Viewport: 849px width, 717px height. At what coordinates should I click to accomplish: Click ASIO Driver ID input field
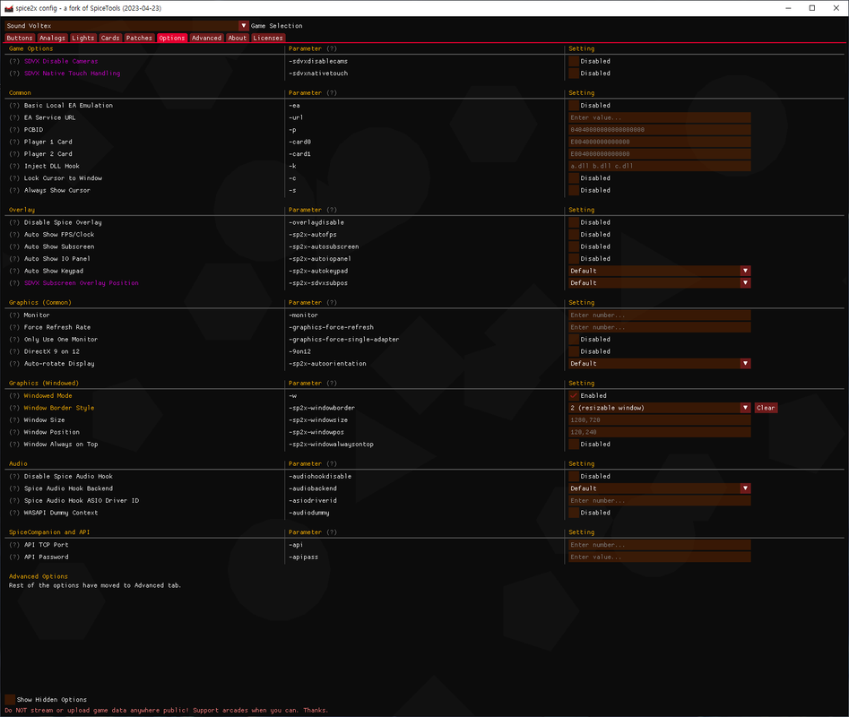pyautogui.click(x=660, y=500)
